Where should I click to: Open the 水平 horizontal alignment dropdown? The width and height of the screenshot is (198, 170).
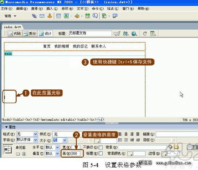(57, 147)
